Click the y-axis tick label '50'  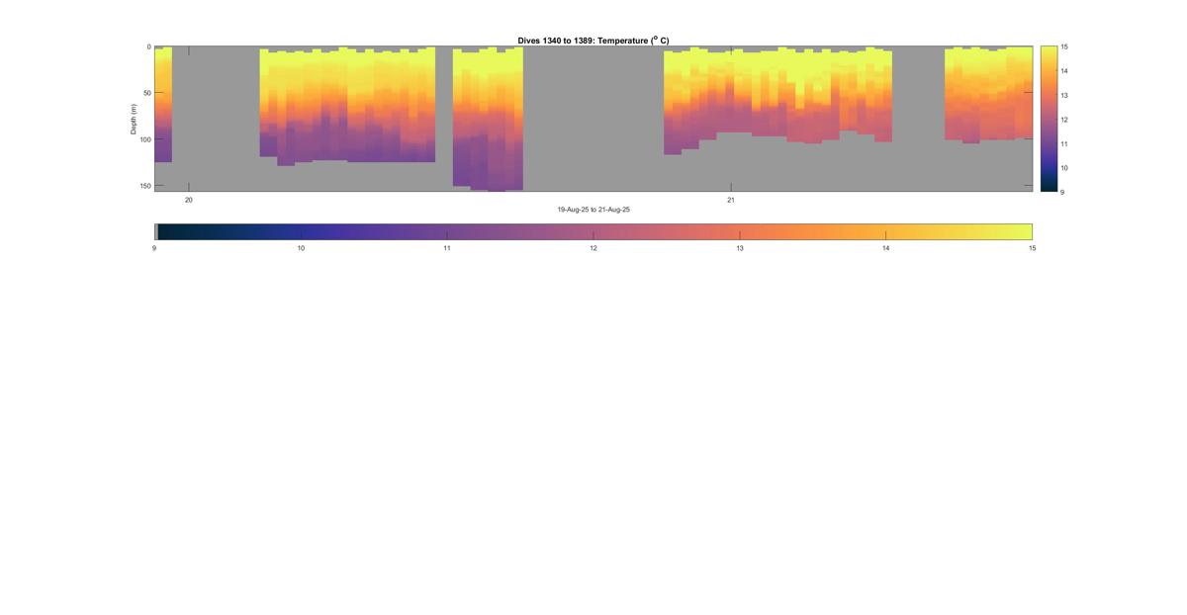[146, 93]
